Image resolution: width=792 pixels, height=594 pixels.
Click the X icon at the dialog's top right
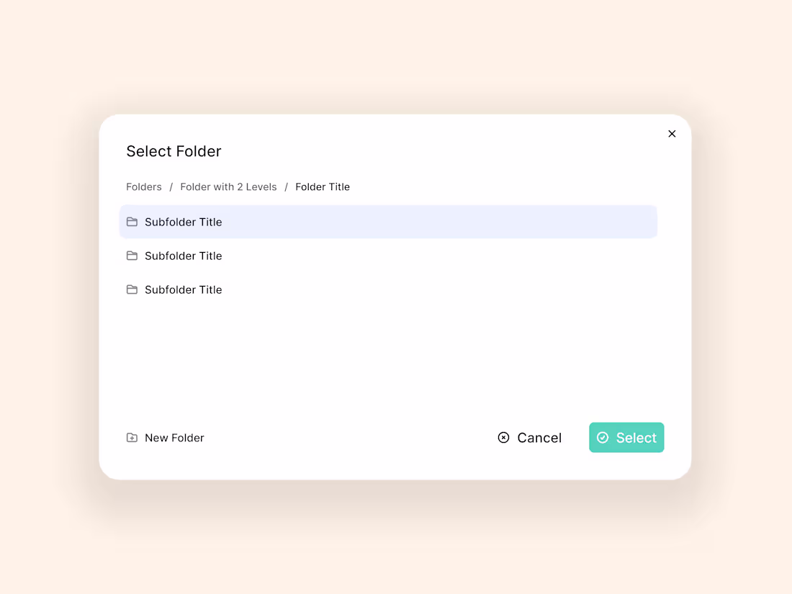coord(672,133)
